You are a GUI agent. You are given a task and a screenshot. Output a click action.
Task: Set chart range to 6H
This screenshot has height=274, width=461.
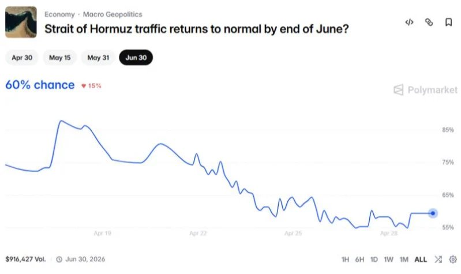coord(359,260)
